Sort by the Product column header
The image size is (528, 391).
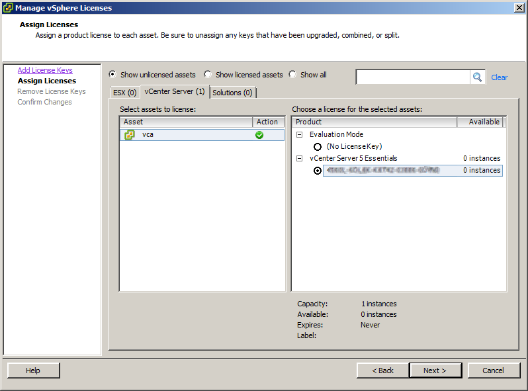374,122
